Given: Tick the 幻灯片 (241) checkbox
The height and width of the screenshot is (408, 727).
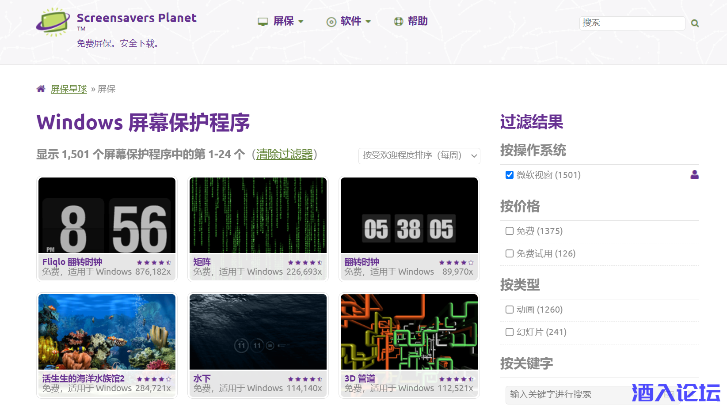Looking at the screenshot, I should tap(510, 332).
